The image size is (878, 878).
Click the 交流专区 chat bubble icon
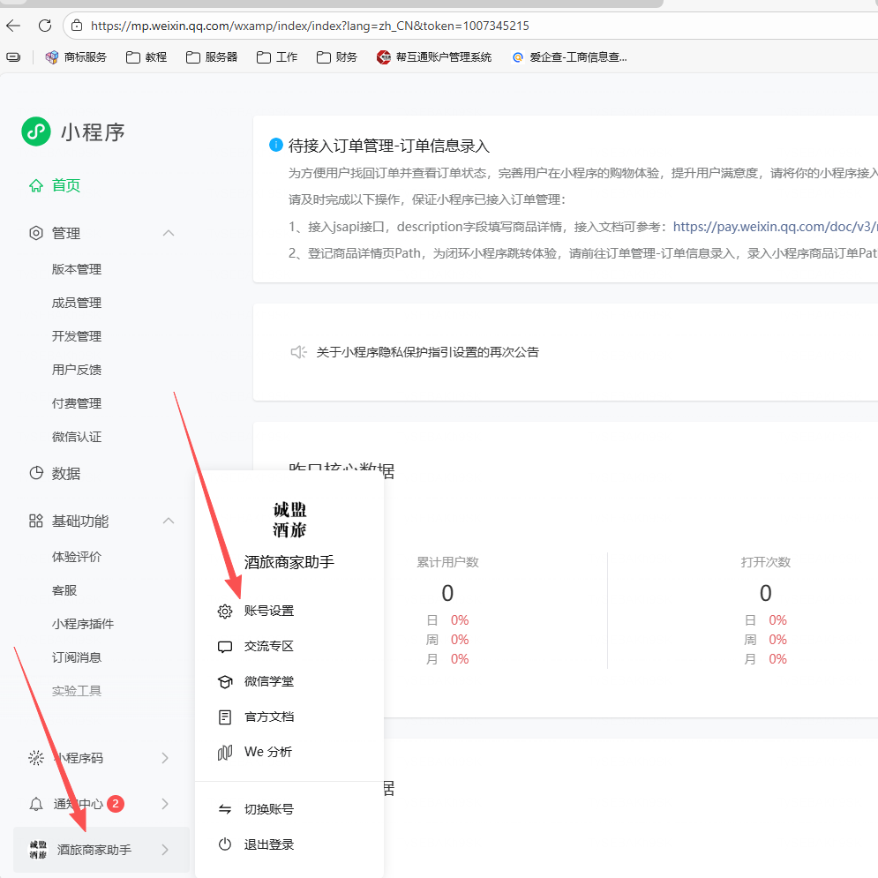pos(225,646)
